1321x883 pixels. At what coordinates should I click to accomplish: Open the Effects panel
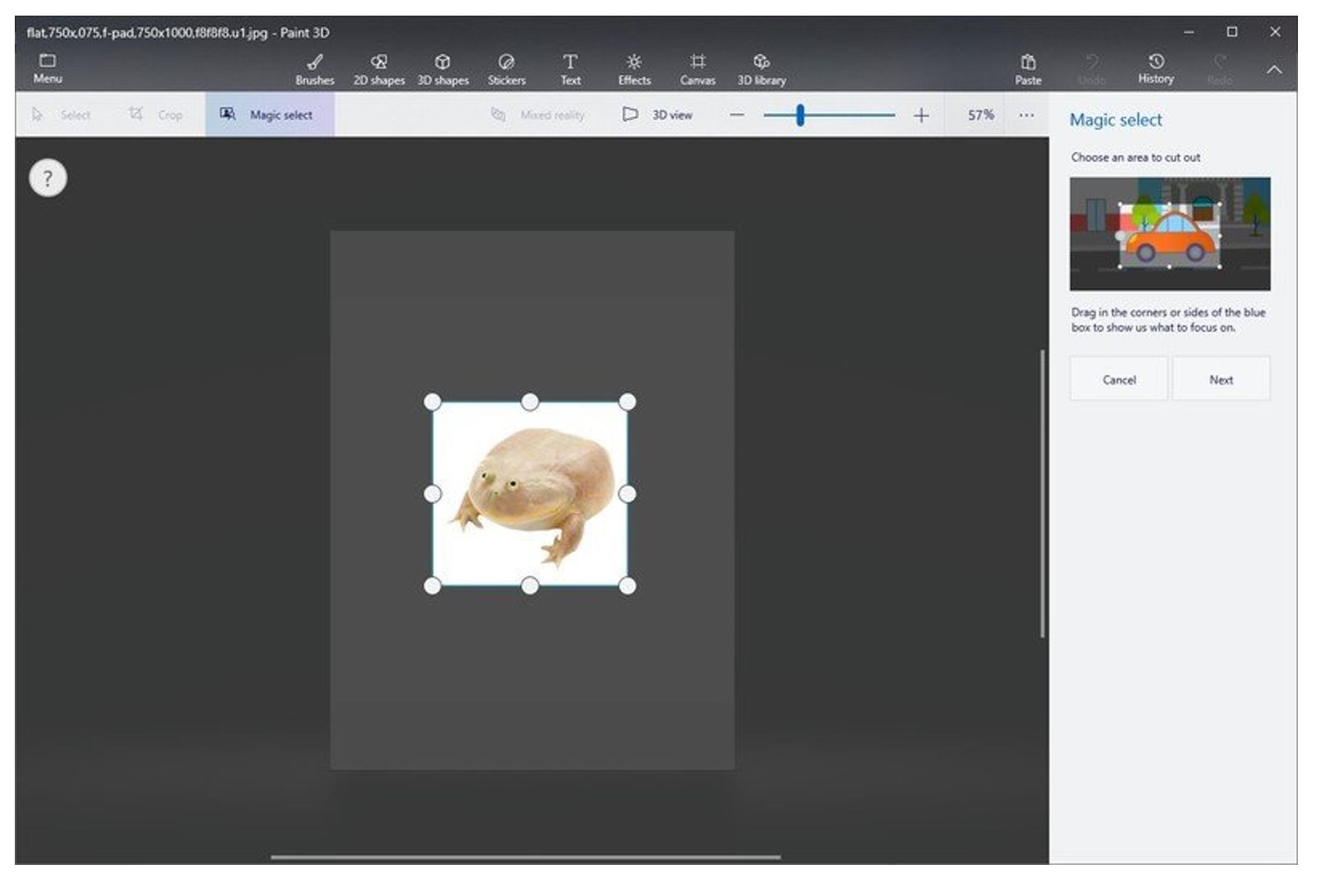(x=634, y=67)
